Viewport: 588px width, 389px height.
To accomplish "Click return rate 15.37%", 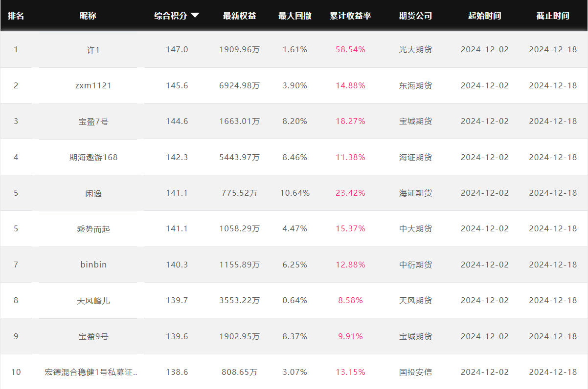I will (350, 228).
